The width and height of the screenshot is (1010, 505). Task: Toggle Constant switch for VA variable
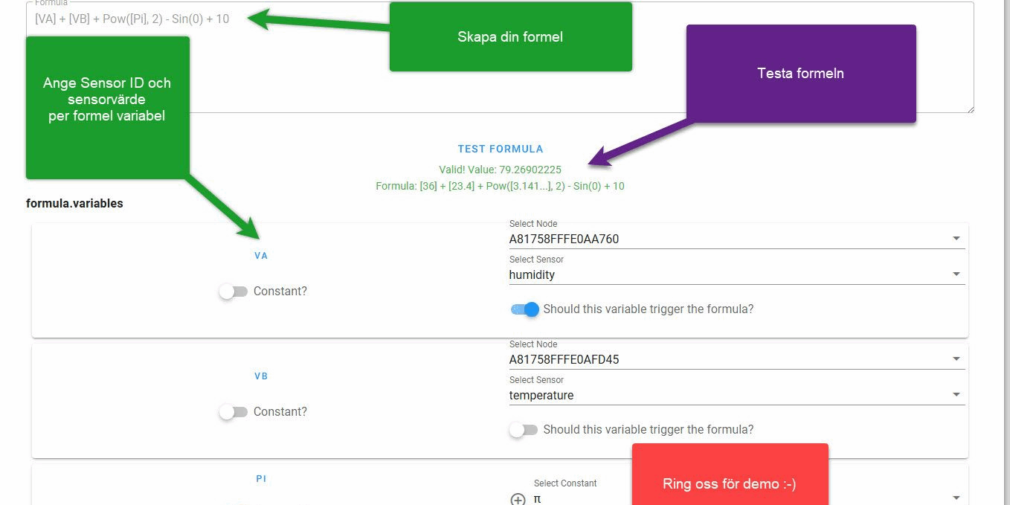coord(233,292)
